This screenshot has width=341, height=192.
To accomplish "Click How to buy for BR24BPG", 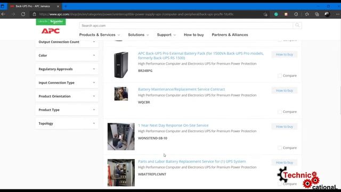I will [284, 54].
